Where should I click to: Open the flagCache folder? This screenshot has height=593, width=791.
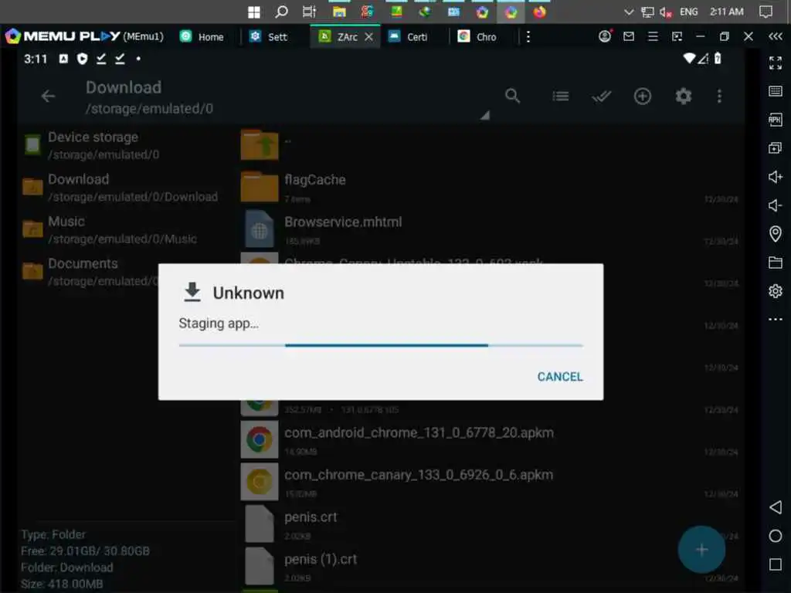489,187
